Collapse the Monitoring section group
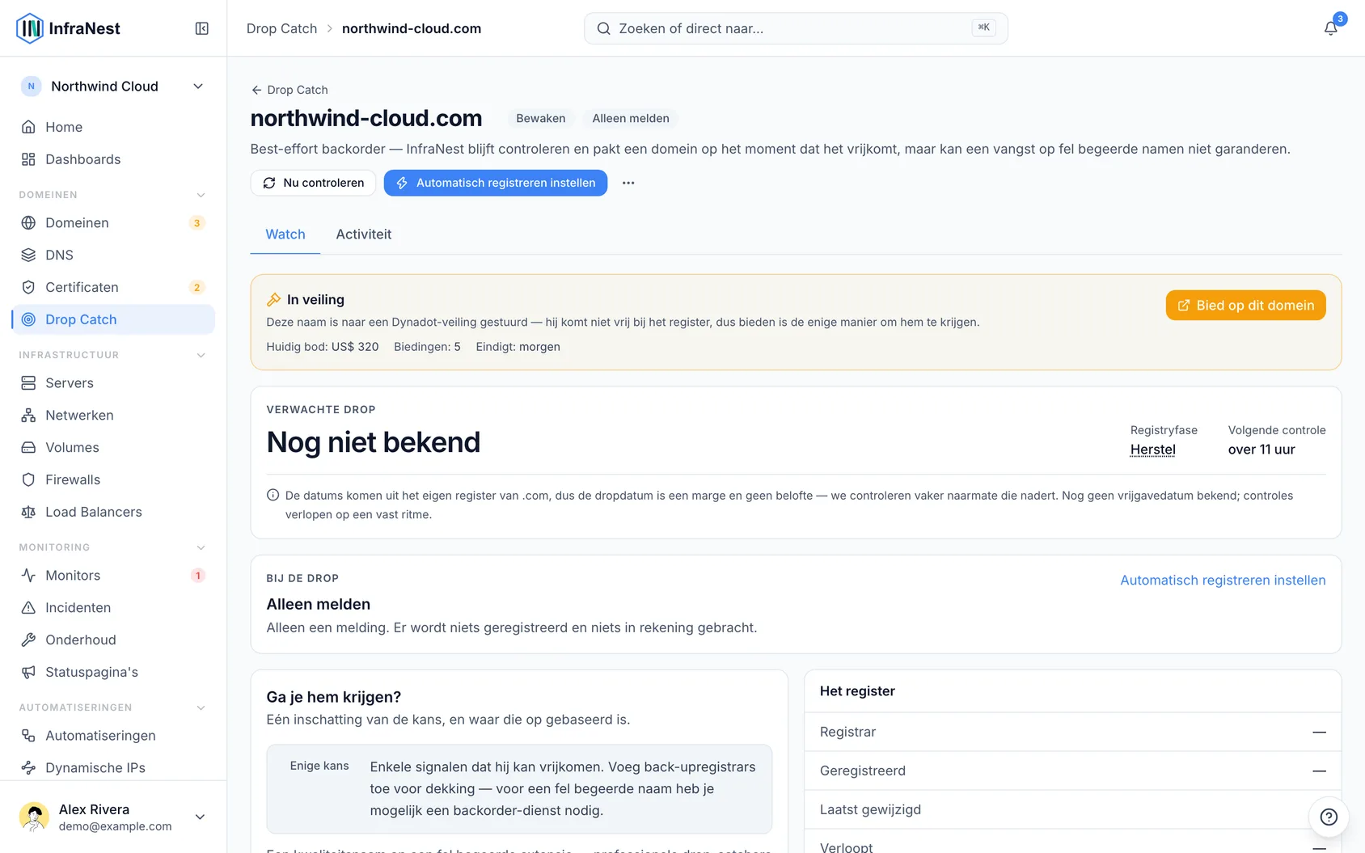This screenshot has height=853, width=1365. (201, 547)
